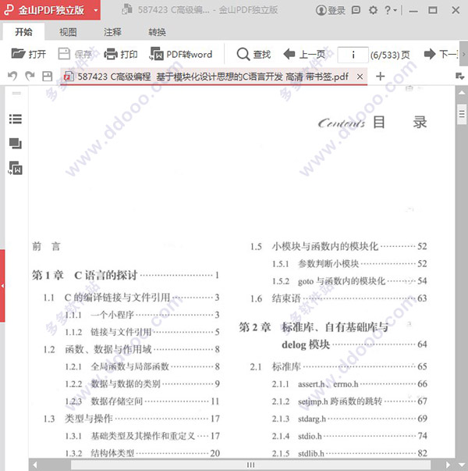Click chapter heading 第2章 标准库、自有基础库与
468x471 pixels.
pyautogui.click(x=314, y=327)
